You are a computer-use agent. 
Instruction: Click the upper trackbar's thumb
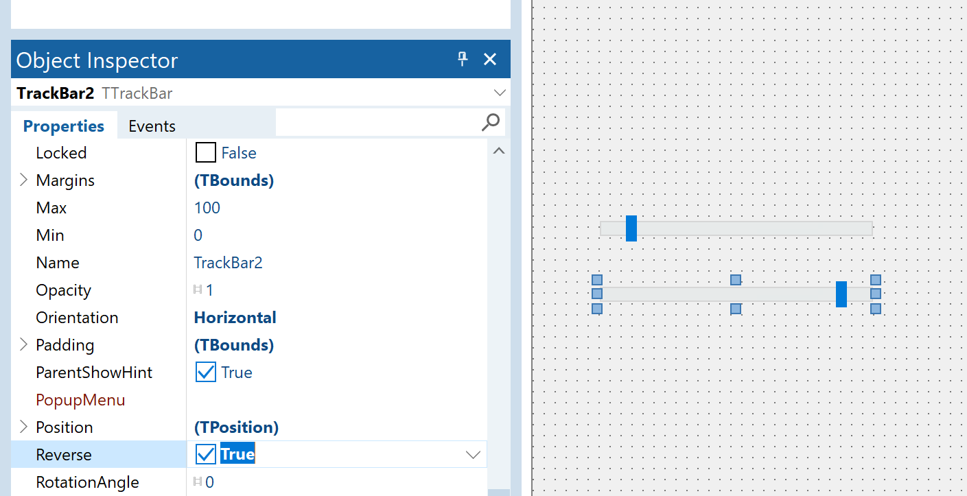pyautogui.click(x=631, y=228)
